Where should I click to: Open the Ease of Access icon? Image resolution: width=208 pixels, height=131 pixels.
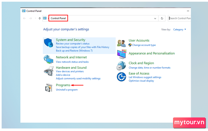point(121,77)
